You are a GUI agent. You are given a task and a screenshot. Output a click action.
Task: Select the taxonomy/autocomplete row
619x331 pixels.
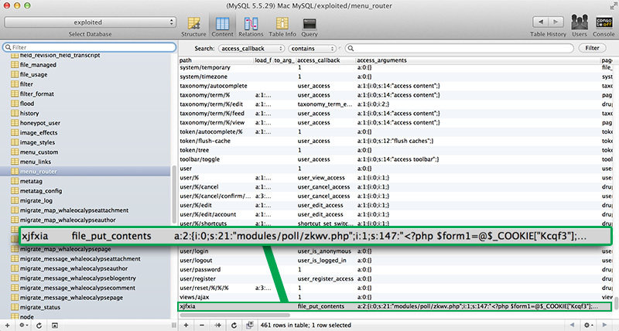click(396, 86)
